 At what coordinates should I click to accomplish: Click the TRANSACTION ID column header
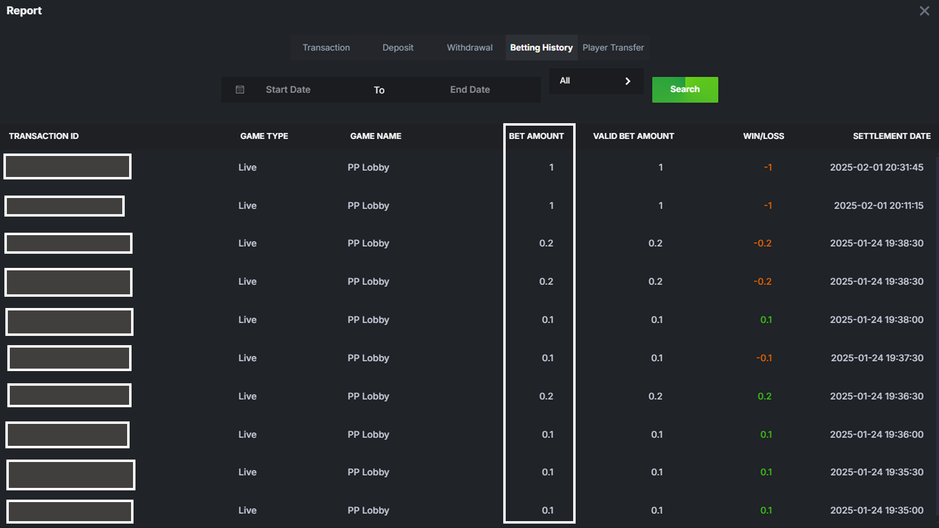[x=44, y=136]
